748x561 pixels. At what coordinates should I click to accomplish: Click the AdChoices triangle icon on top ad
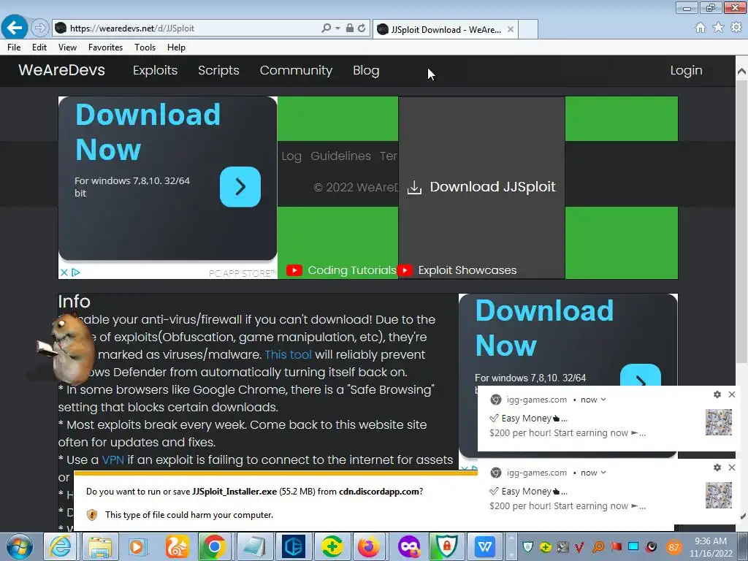point(76,272)
